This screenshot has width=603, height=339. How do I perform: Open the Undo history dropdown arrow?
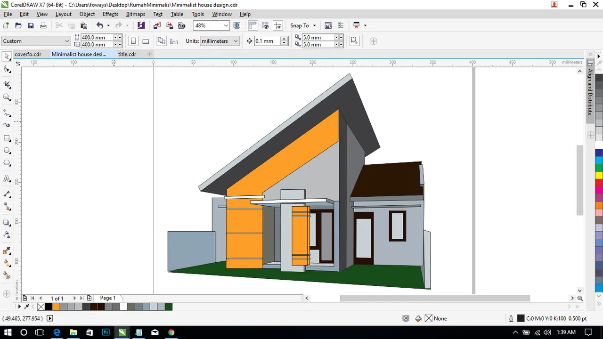[x=108, y=25]
